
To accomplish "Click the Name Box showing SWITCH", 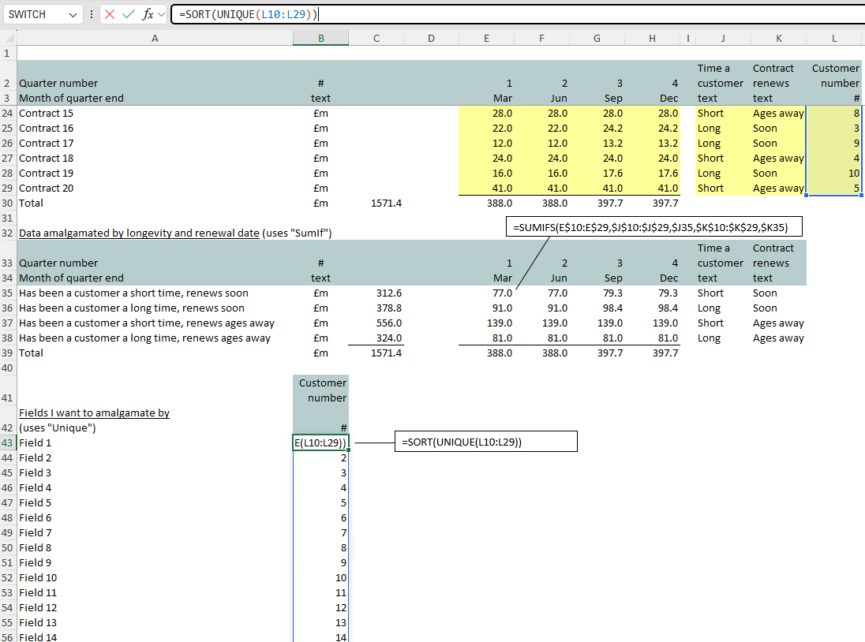I will (36, 14).
